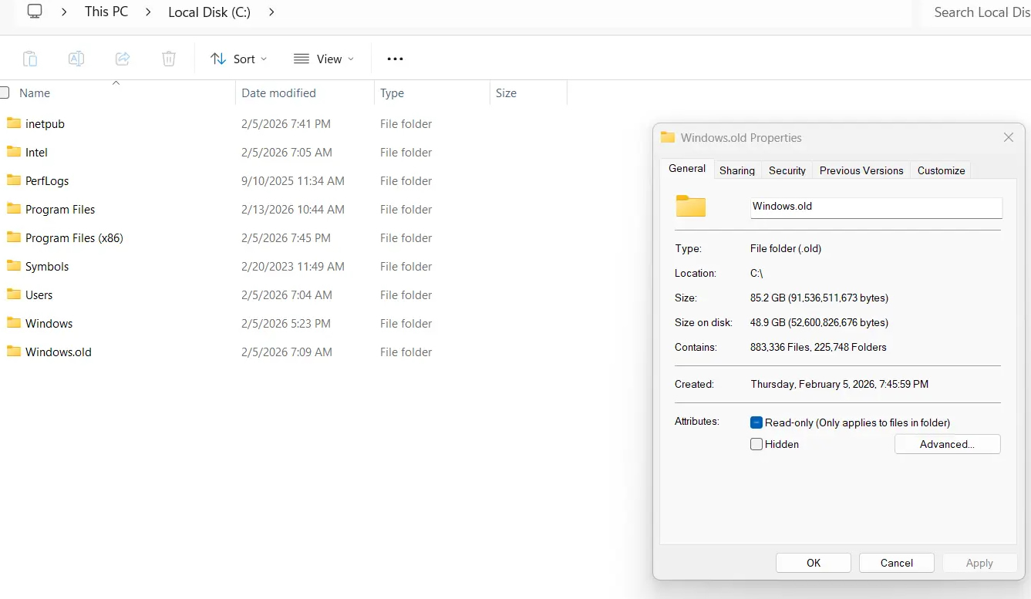The image size is (1031, 599).
Task: Open the Previous Versions tab
Action: (861, 170)
